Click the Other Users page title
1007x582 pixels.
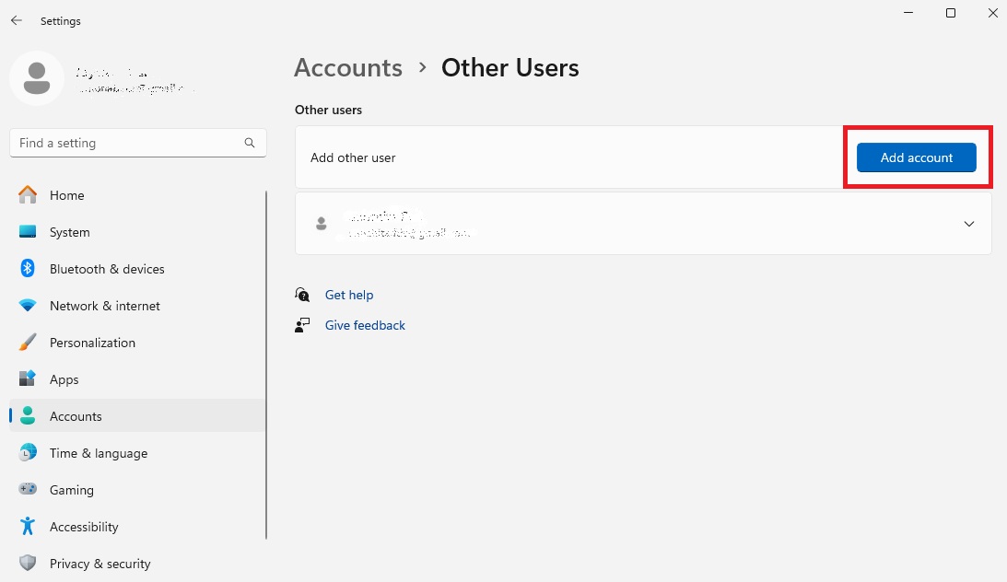509,67
